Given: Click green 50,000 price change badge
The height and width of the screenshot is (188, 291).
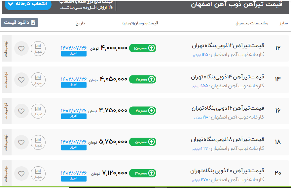Looking at the screenshot, I should (x=142, y=142).
